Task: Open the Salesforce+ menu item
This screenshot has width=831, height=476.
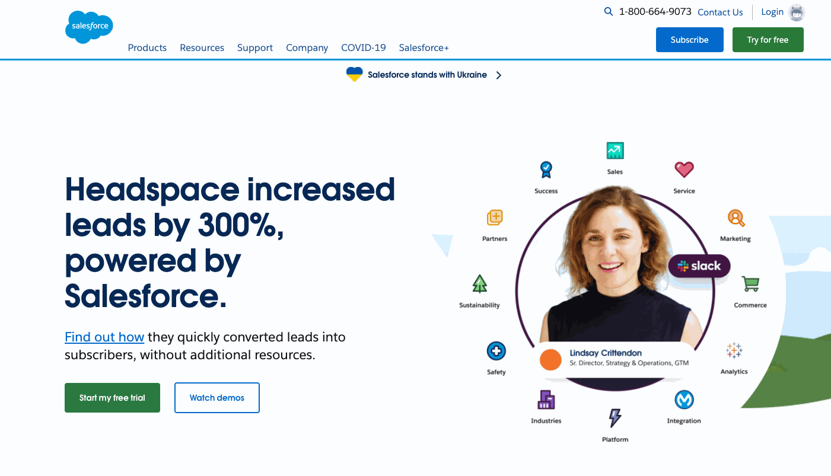Action: pyautogui.click(x=424, y=47)
